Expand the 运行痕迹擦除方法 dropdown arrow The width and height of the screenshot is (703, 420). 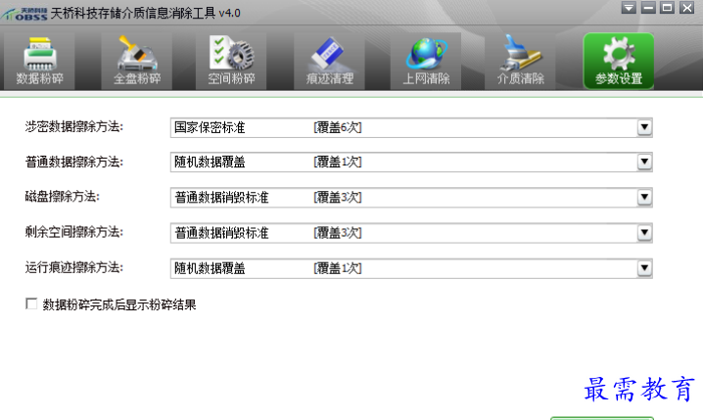click(644, 268)
